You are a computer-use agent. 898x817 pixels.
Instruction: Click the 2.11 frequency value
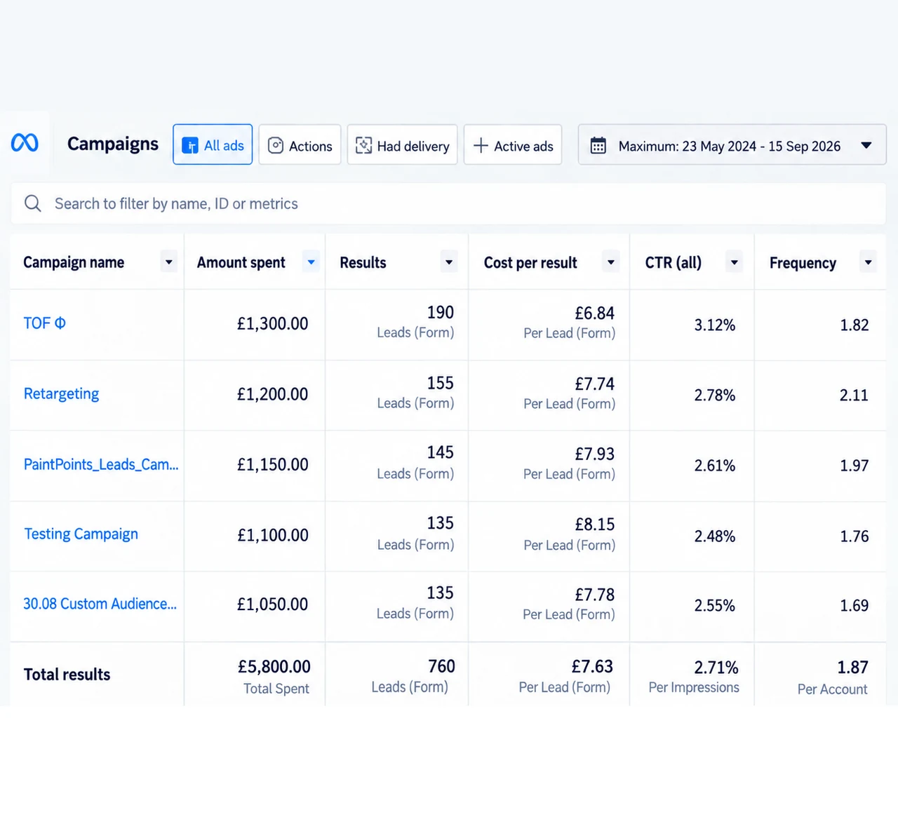click(854, 395)
